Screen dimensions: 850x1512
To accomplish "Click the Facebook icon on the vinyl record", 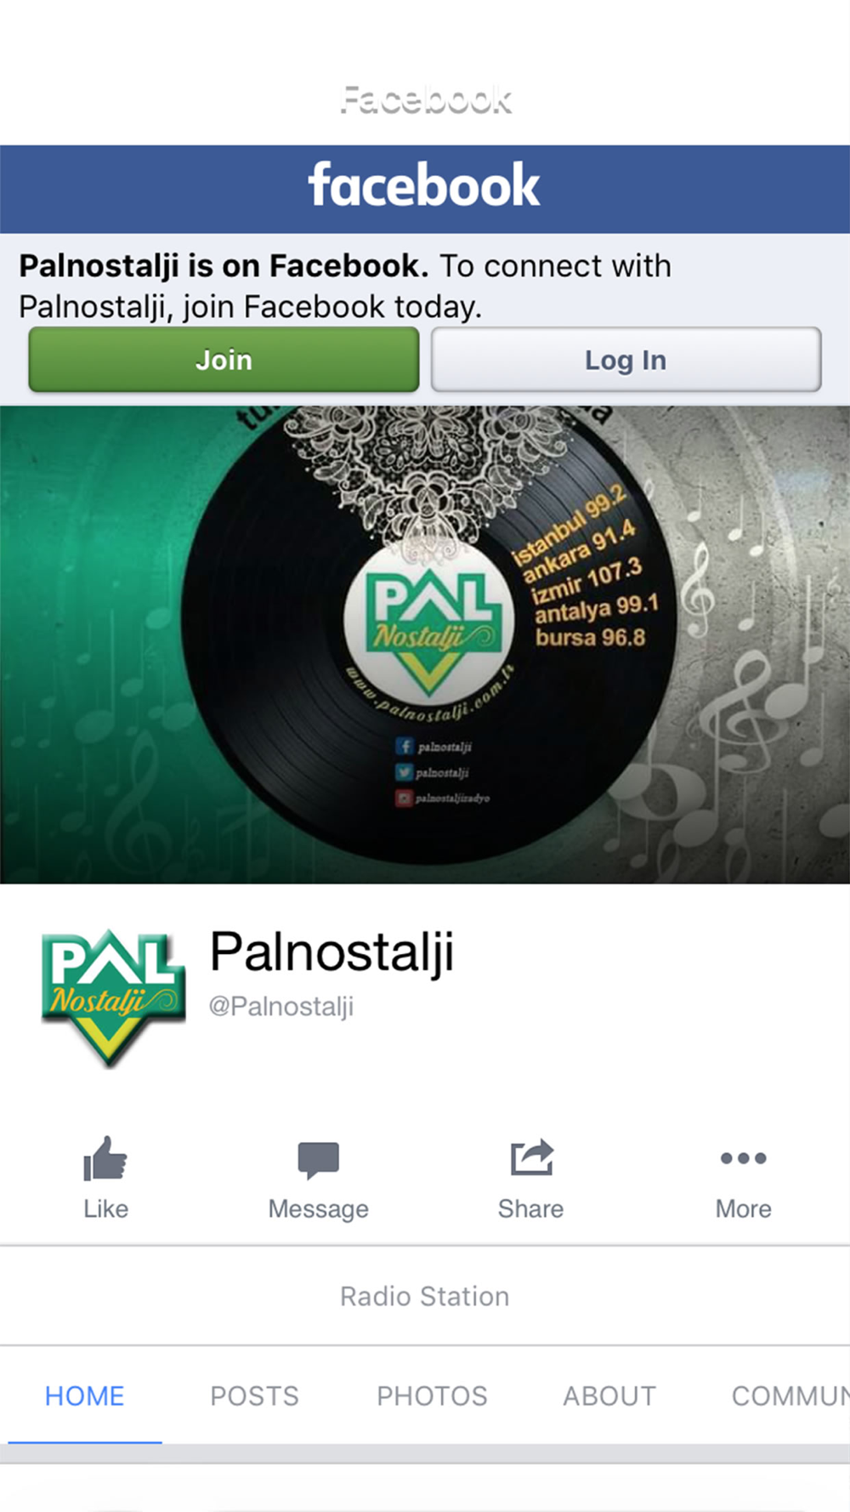I will 405,746.
